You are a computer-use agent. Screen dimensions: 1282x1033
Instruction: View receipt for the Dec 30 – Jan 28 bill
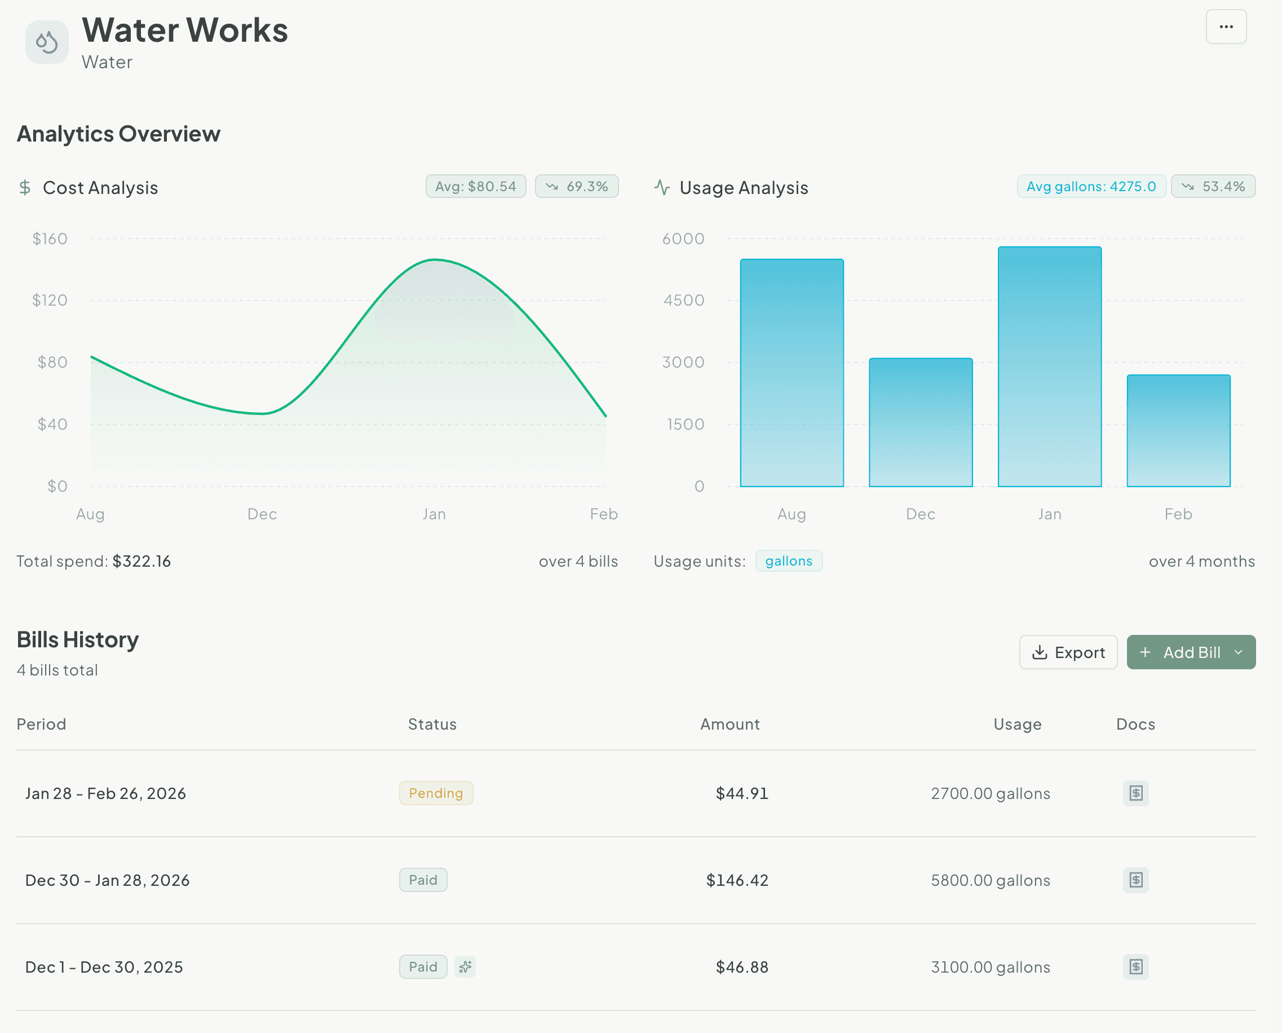[1135, 880]
